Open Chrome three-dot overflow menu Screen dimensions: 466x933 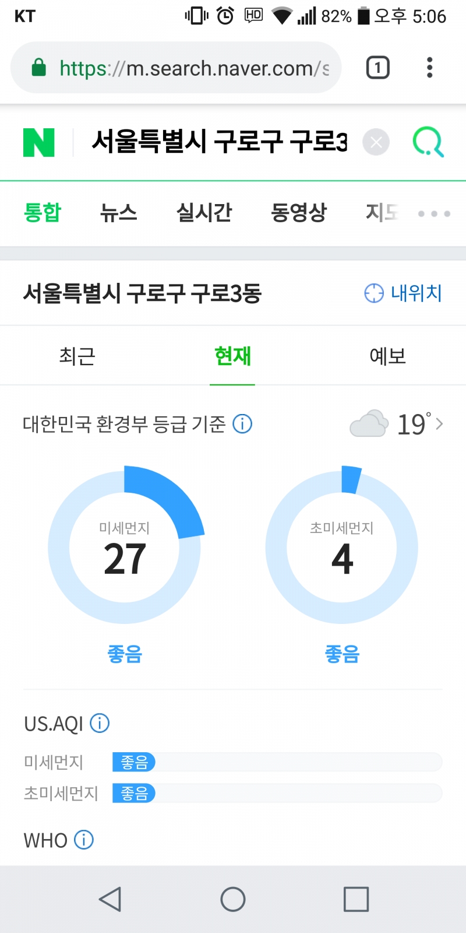tap(430, 68)
